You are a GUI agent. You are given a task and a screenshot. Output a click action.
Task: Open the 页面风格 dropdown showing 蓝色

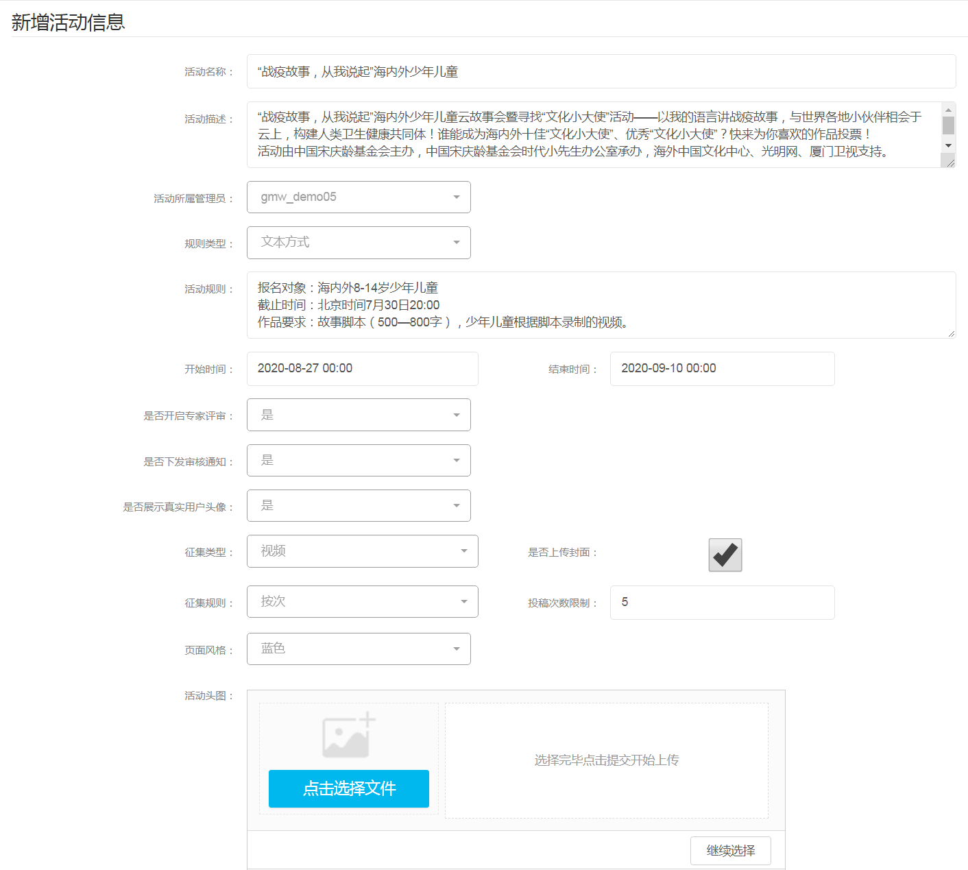359,649
